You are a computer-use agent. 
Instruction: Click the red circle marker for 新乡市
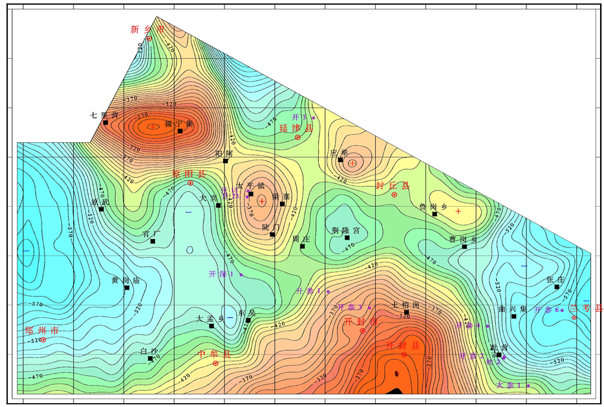point(149,38)
